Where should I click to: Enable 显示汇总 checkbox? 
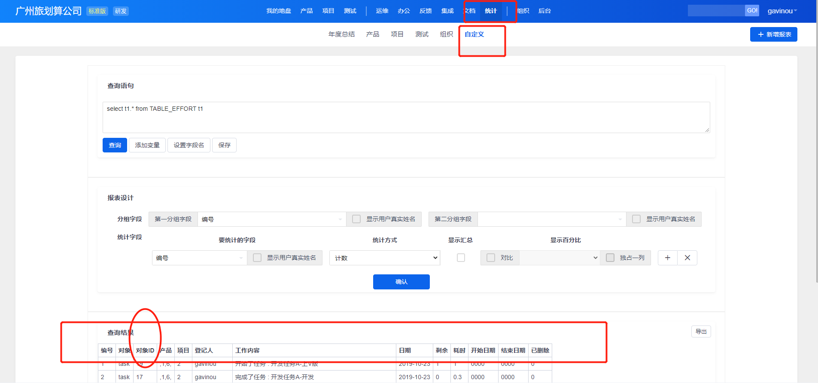pos(461,258)
